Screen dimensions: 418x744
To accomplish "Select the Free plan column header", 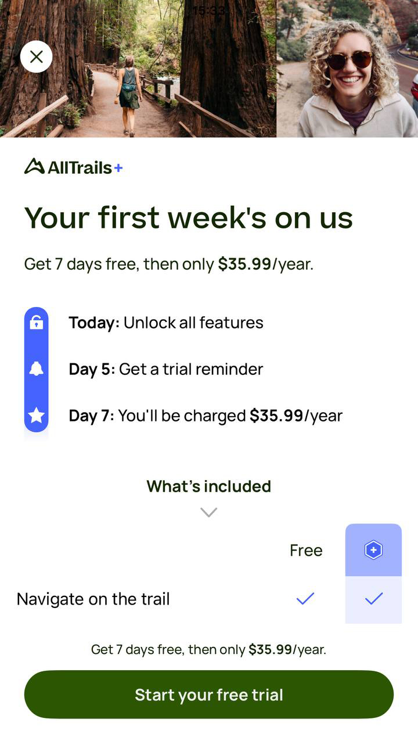I will click(x=306, y=550).
